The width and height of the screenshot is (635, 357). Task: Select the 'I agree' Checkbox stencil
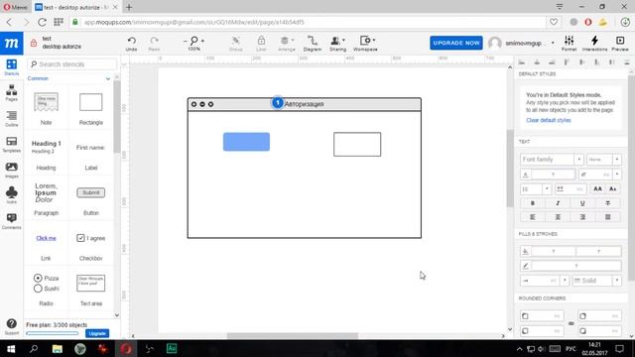90,238
